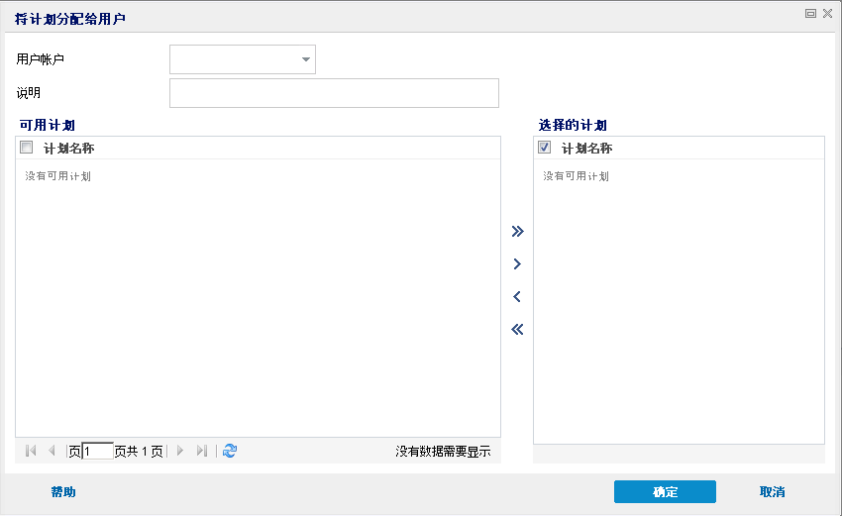Viewport: 842px width, 516px height.
Task: Maximize the dialog window
Action: pos(811,14)
